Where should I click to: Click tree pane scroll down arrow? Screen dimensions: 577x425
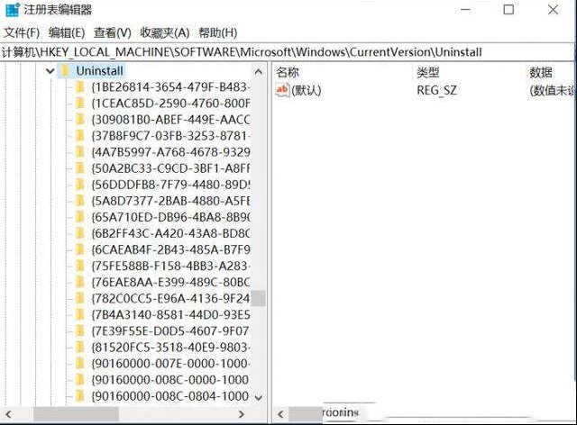click(x=259, y=397)
